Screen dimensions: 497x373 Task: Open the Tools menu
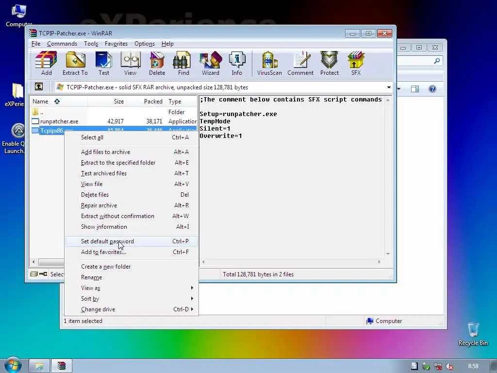point(91,43)
